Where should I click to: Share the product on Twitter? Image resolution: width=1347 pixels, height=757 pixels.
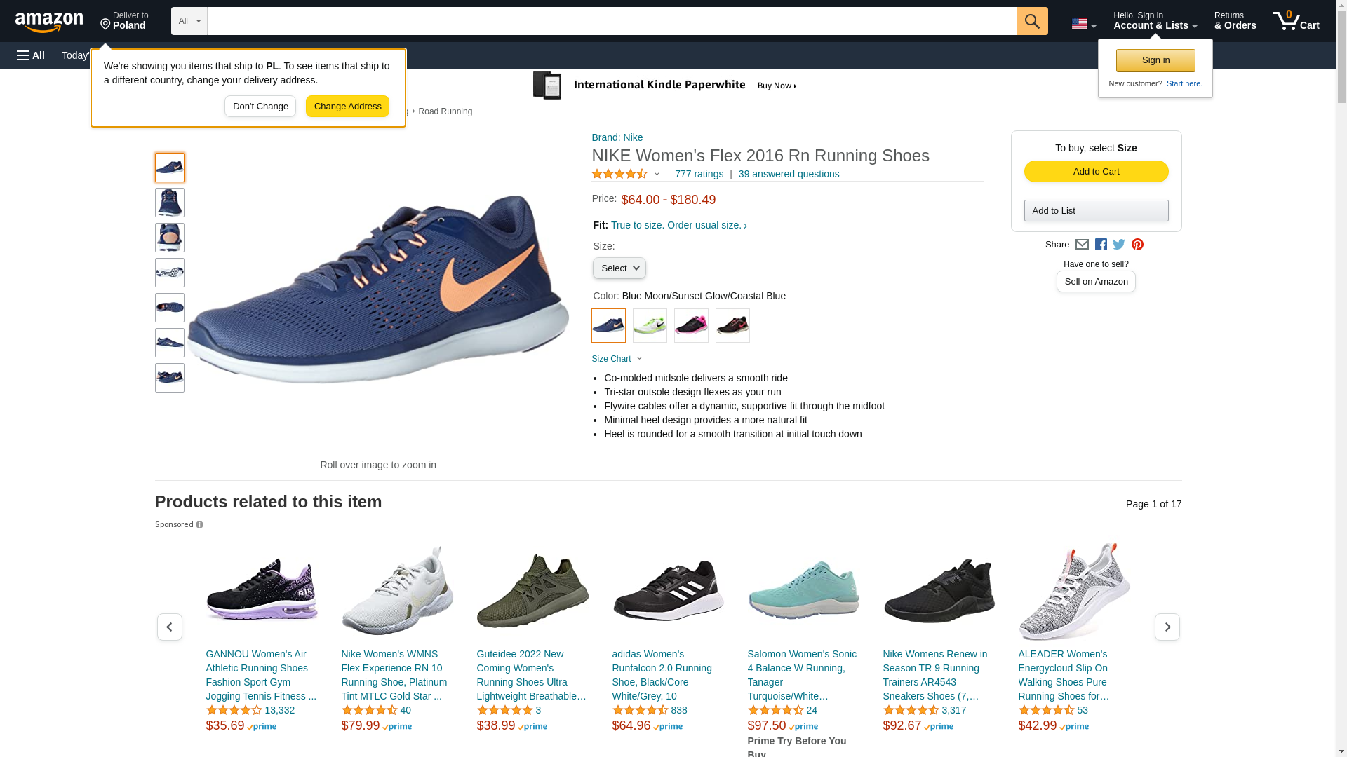(x=1119, y=245)
